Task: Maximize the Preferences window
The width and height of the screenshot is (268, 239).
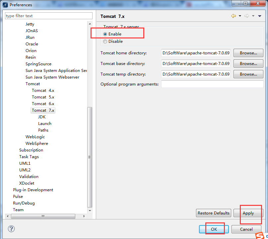Action: 245,3
